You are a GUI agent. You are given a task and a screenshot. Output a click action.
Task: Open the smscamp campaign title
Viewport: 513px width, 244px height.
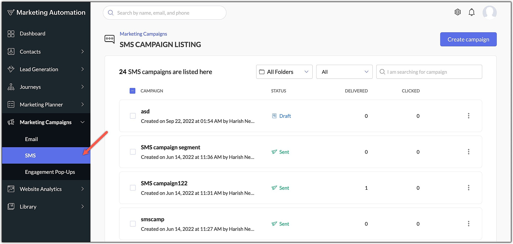153,219
